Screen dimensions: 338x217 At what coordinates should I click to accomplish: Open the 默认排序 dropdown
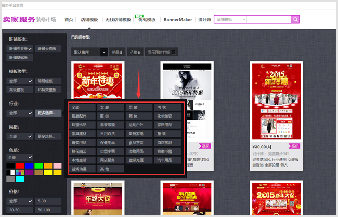[89, 52]
